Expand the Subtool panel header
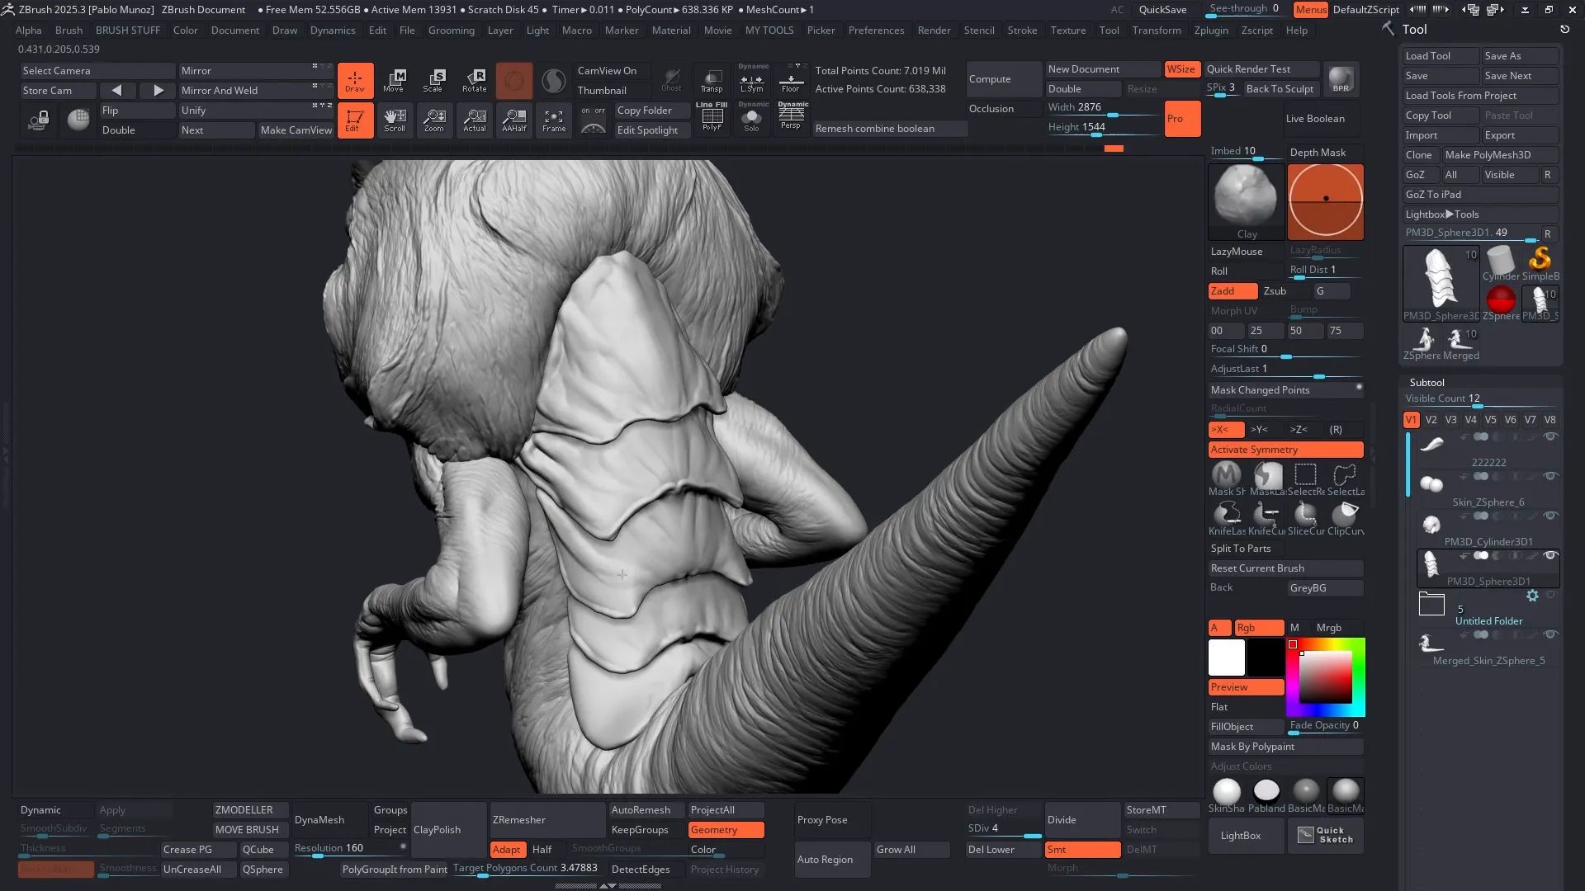Viewport: 1585px width, 891px height. coord(1426,382)
